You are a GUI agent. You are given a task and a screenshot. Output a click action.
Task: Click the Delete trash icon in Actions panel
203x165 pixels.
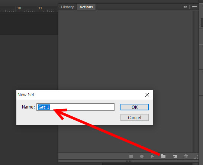(x=186, y=156)
